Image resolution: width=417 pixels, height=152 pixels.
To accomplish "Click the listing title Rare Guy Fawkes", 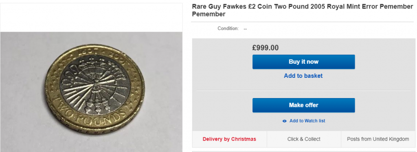I will pyautogui.click(x=303, y=10).
